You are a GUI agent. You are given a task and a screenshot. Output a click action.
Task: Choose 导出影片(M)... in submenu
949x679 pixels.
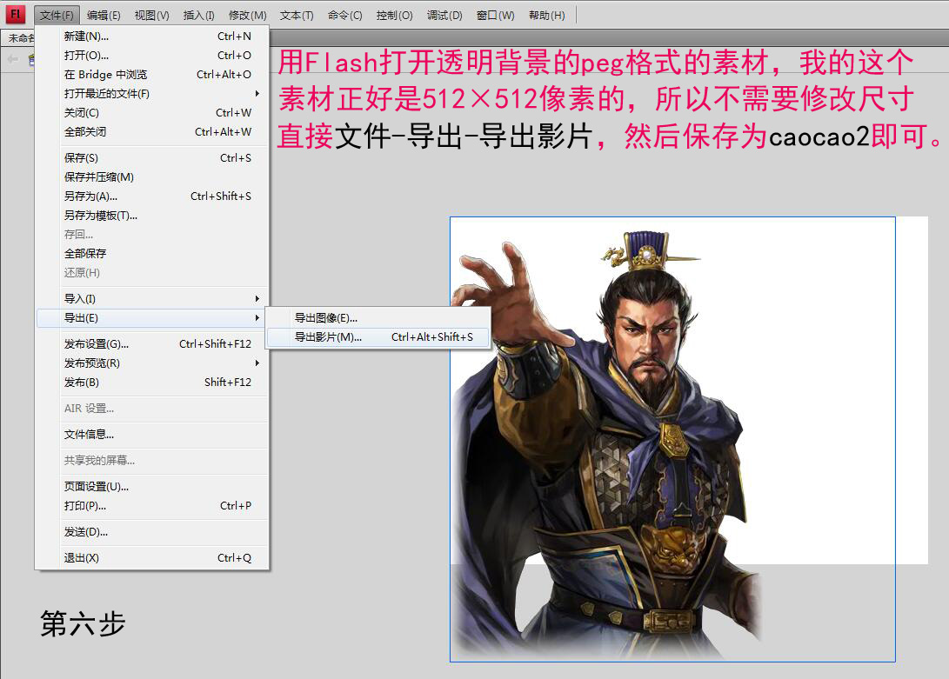pyautogui.click(x=378, y=337)
